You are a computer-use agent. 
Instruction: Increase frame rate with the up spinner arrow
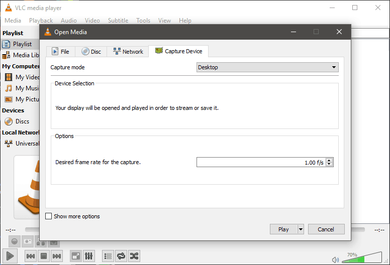(329, 160)
